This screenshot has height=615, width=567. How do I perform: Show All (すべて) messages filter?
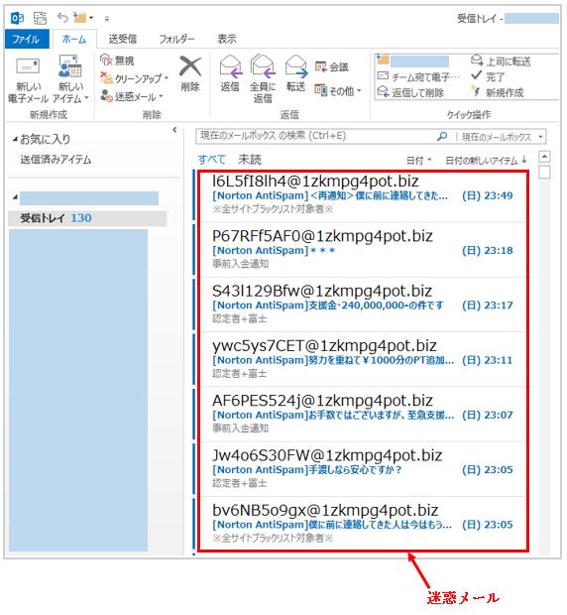212,160
